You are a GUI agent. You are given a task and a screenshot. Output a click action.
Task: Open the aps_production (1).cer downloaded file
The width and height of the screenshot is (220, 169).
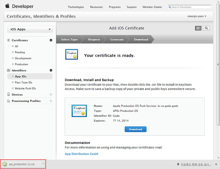22,164
